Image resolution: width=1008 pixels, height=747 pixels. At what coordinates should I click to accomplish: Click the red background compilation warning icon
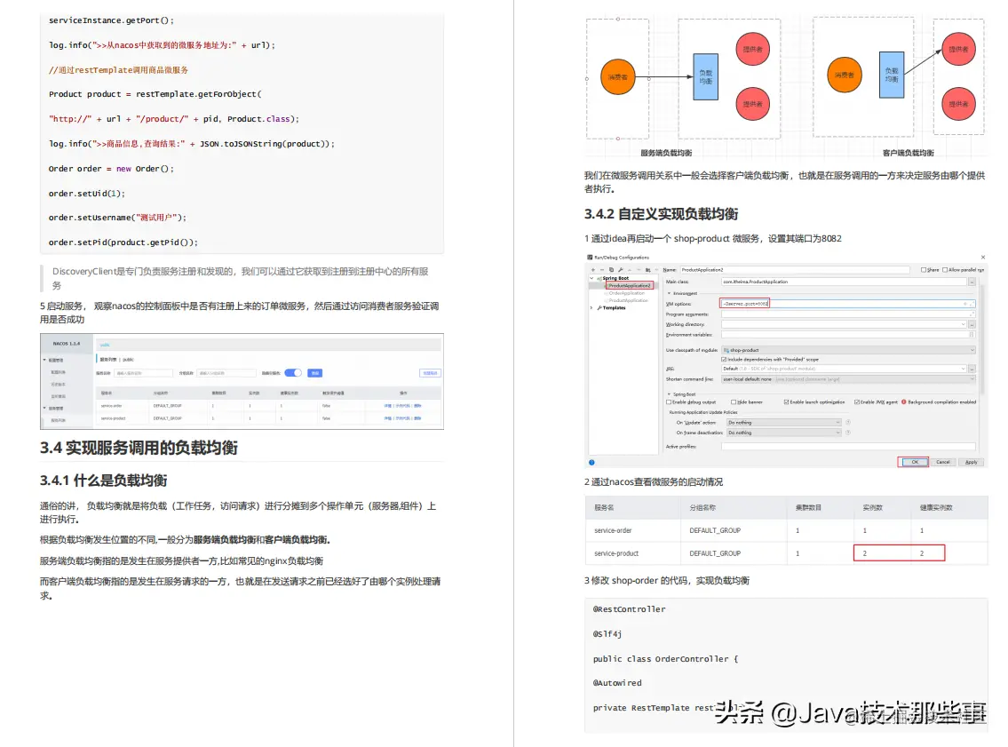(903, 401)
